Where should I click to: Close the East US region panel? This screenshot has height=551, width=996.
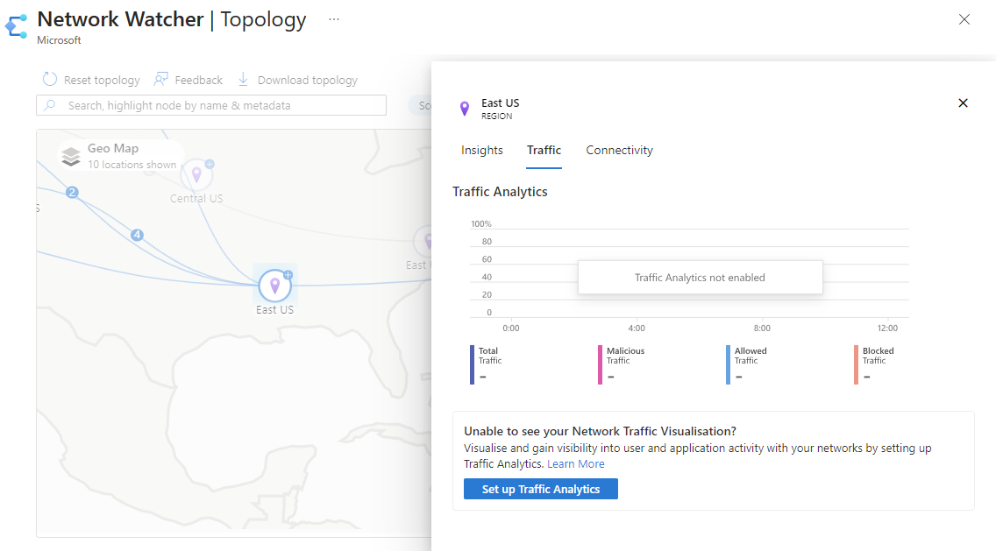[x=963, y=103]
